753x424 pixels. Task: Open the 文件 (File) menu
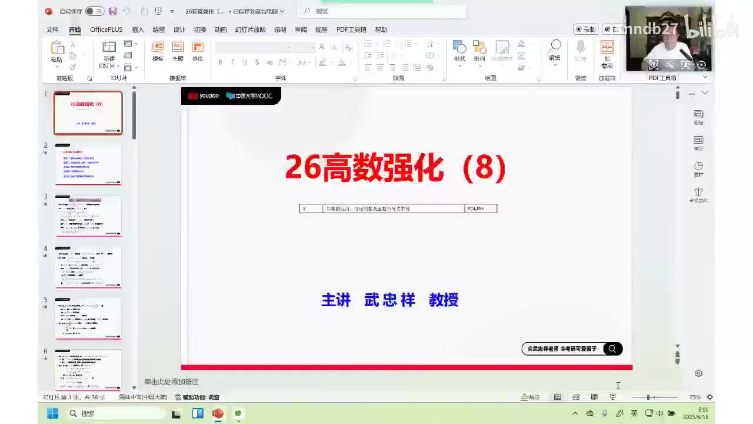click(x=52, y=29)
